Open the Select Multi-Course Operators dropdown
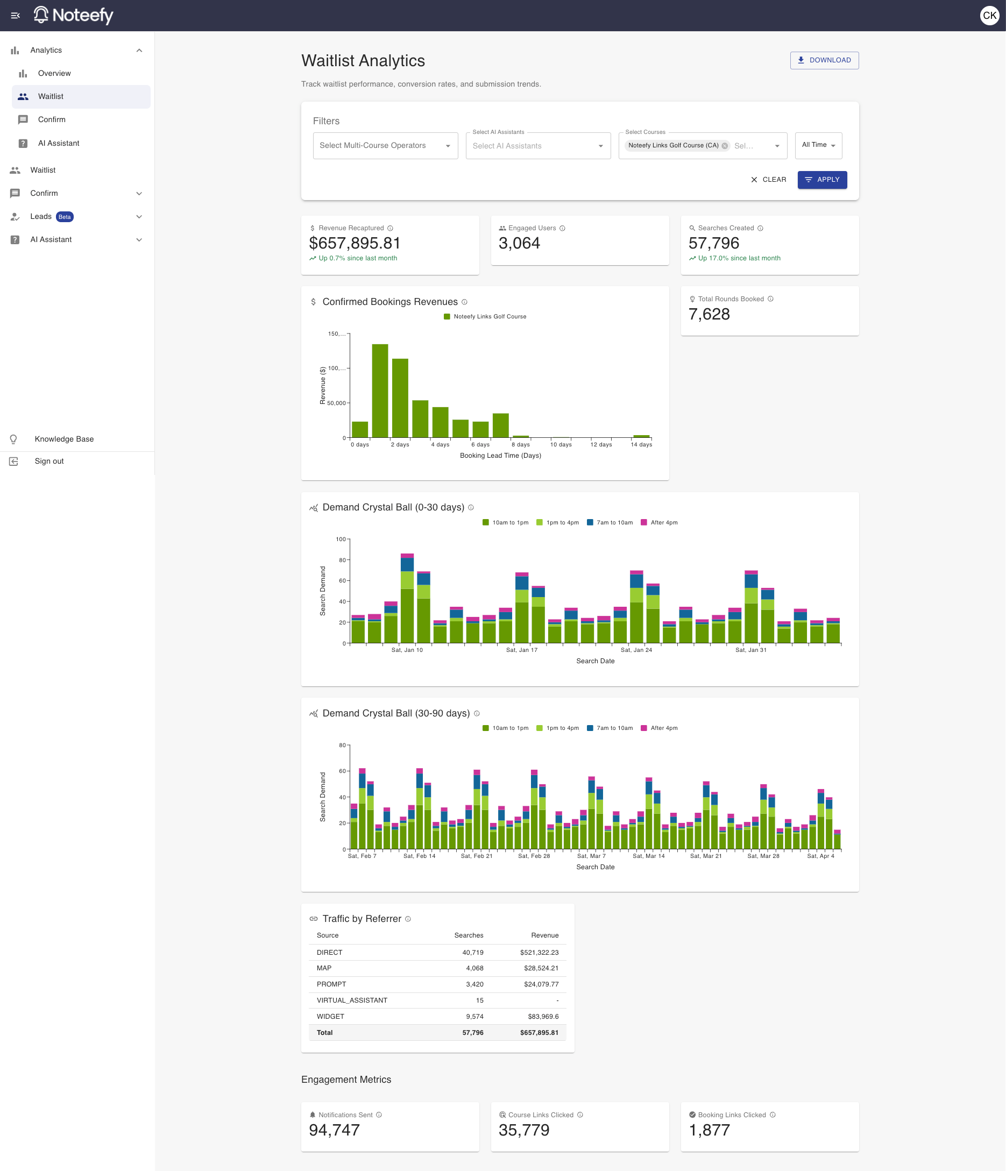The height and width of the screenshot is (1171, 1006). [385, 146]
